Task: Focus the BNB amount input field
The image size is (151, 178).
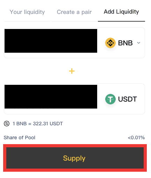Action: (x=51, y=41)
